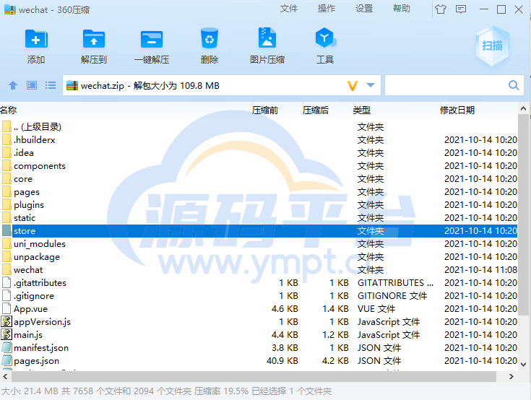
Task: Select the unpackage folder
Action: tap(37, 257)
